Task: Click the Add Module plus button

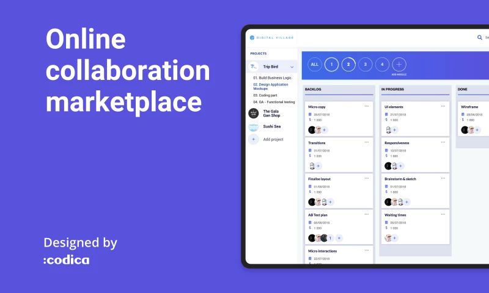Action: tap(399, 65)
